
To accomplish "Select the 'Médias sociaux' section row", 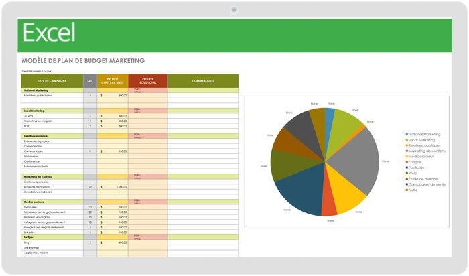I will [130, 202].
